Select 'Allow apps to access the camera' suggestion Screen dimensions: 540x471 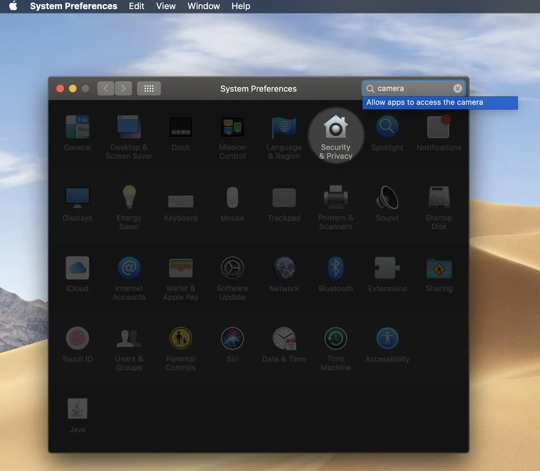click(440, 102)
